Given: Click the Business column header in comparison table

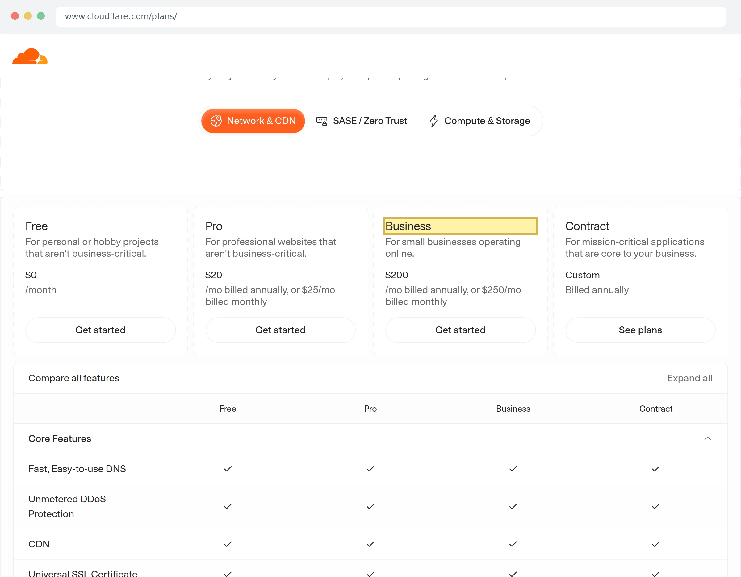Looking at the screenshot, I should (513, 409).
